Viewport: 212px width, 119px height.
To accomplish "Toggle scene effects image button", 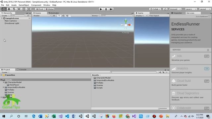I will (x=67, y=16).
